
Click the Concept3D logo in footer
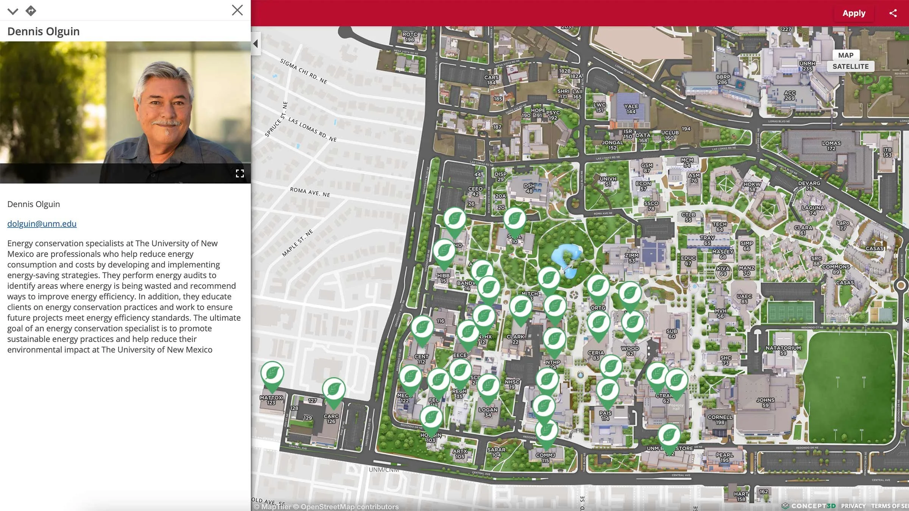tap(809, 506)
